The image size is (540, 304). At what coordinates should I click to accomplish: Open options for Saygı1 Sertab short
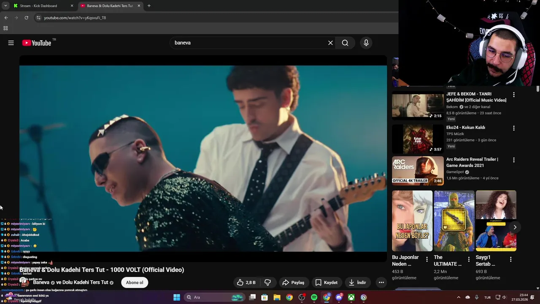click(510, 259)
